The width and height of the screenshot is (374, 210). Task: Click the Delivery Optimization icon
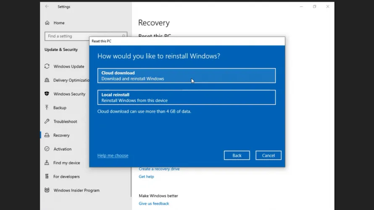[x=47, y=80]
